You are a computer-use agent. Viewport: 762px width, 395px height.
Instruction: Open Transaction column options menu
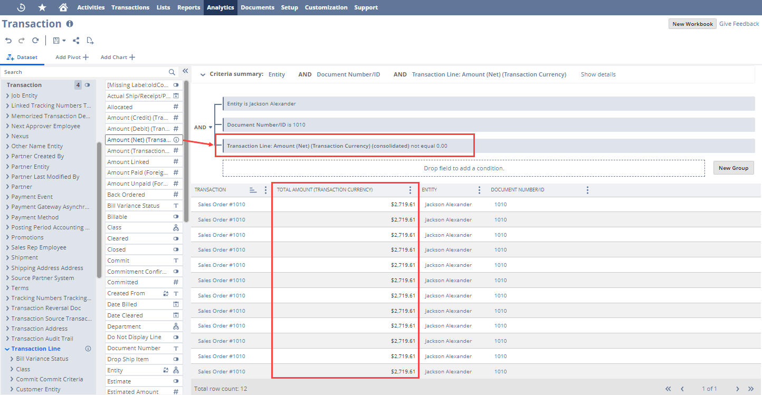click(x=265, y=190)
